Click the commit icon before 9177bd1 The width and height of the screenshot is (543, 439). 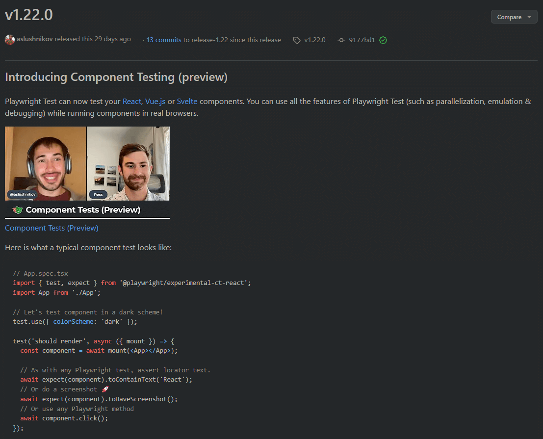tap(341, 40)
